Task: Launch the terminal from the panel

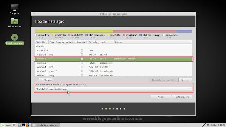Action: point(24,125)
